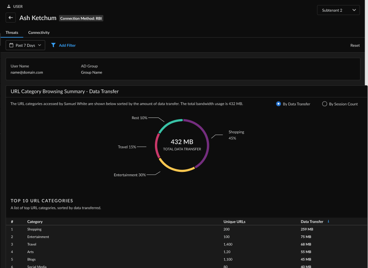
Task: Select the By Data Transfer radio button
Action: point(278,104)
